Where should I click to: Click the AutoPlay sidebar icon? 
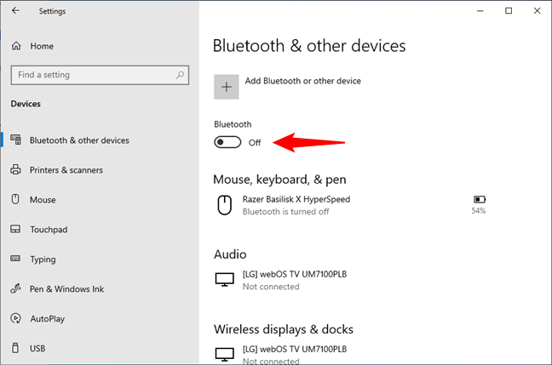pyautogui.click(x=15, y=318)
